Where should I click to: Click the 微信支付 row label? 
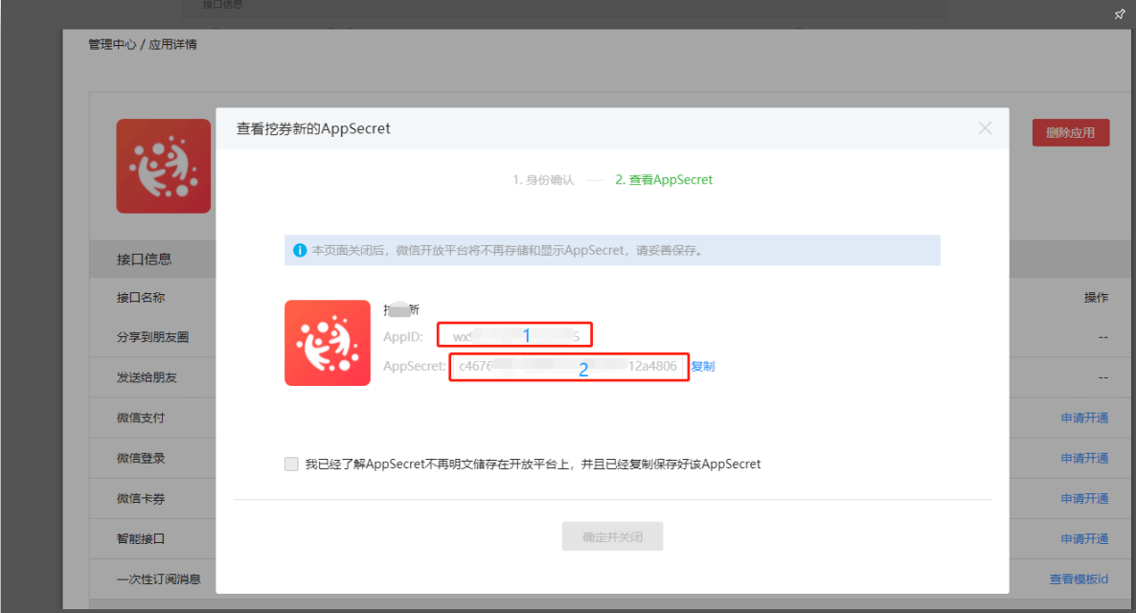(x=141, y=418)
